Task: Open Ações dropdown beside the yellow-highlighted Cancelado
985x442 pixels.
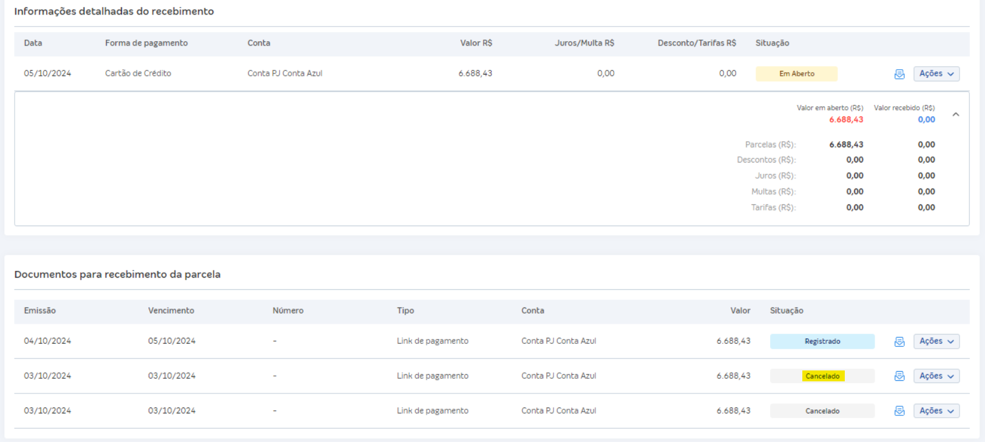Action: tap(936, 376)
